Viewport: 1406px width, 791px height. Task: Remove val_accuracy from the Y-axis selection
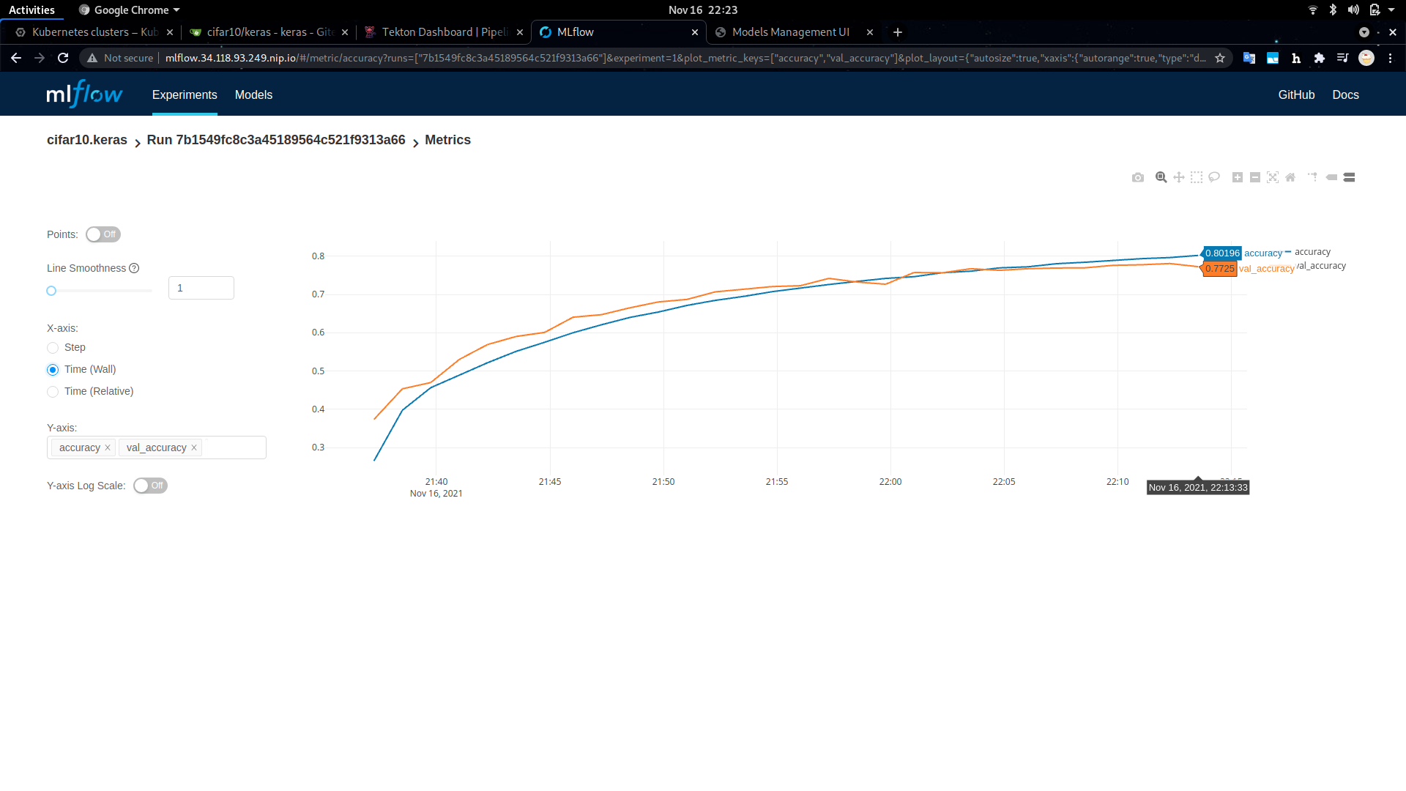tap(194, 448)
